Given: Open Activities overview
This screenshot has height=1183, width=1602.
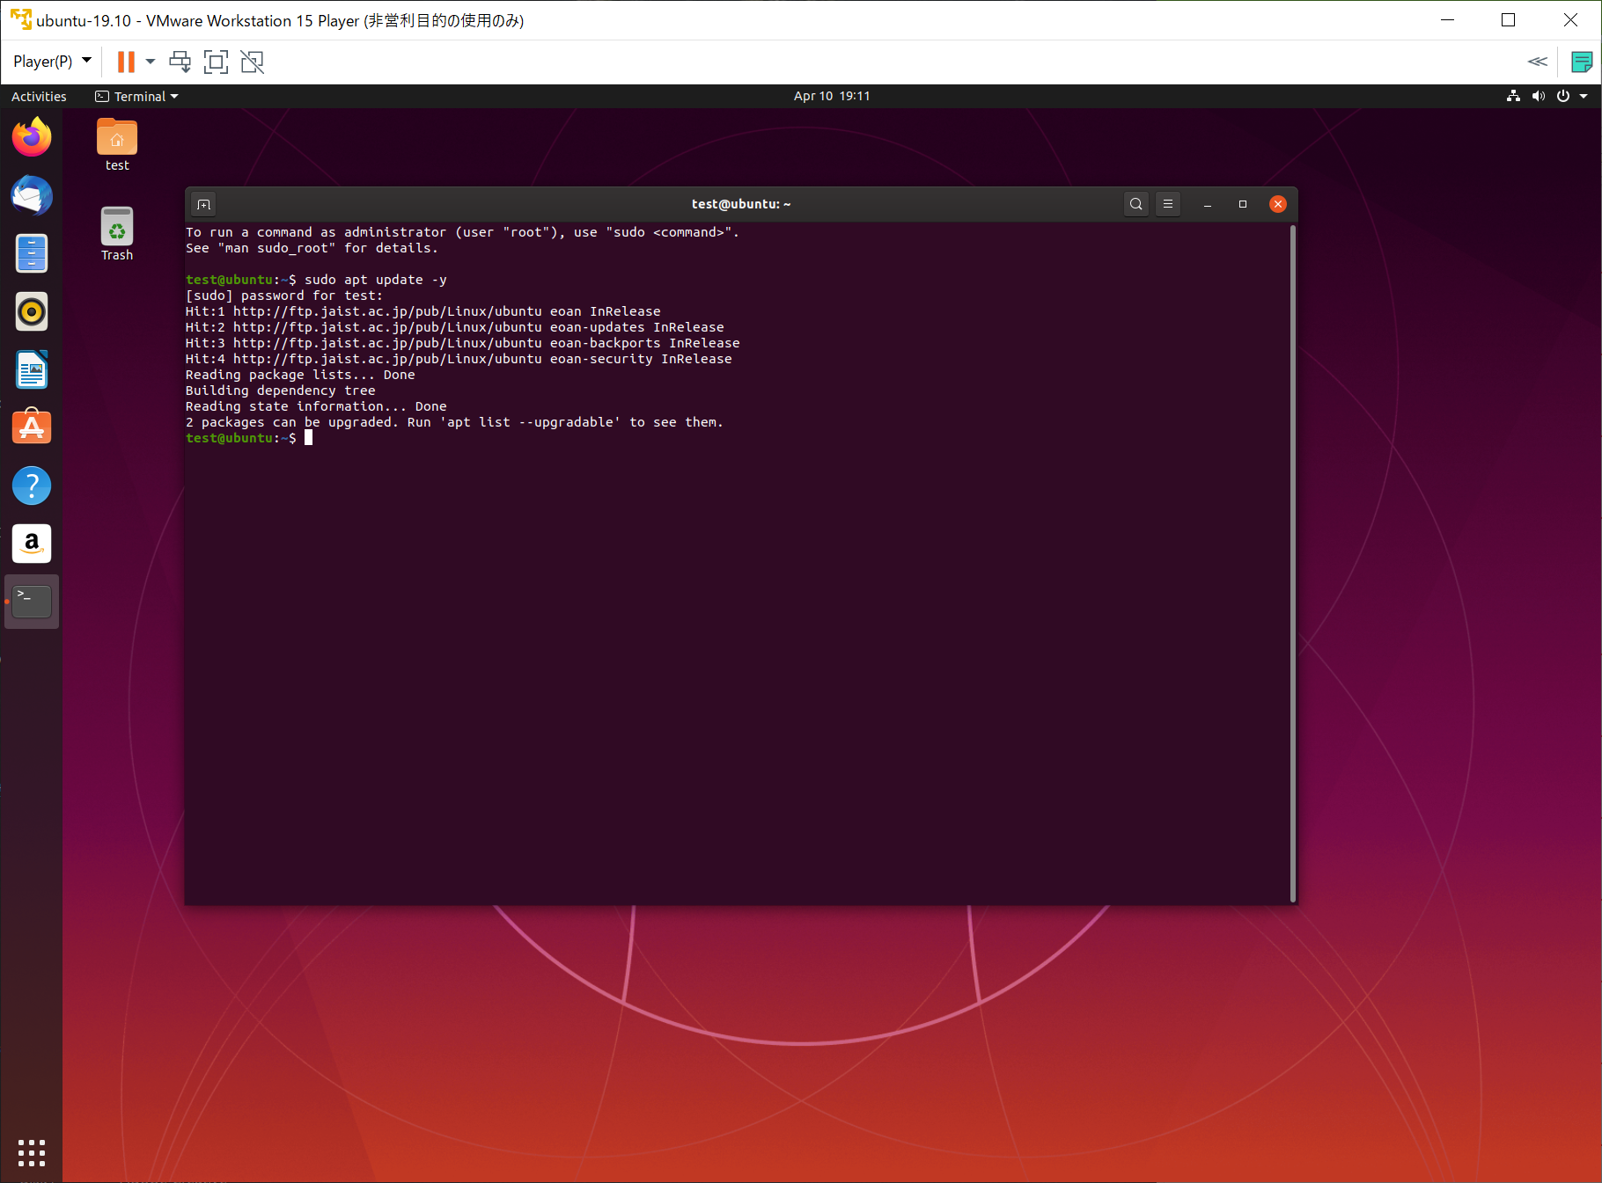Looking at the screenshot, I should click(x=39, y=96).
